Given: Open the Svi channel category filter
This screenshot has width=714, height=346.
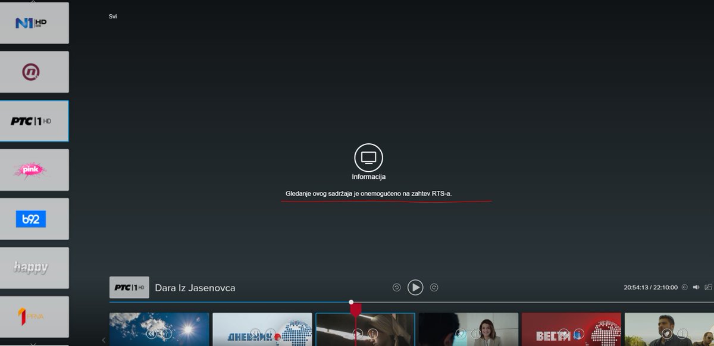Looking at the screenshot, I should 112,17.
